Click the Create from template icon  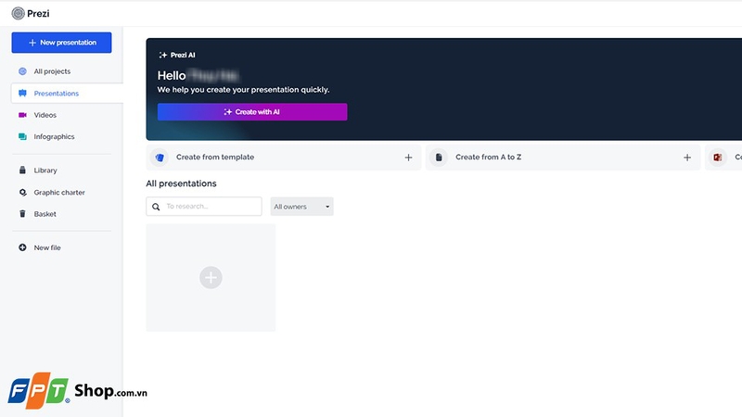160,158
